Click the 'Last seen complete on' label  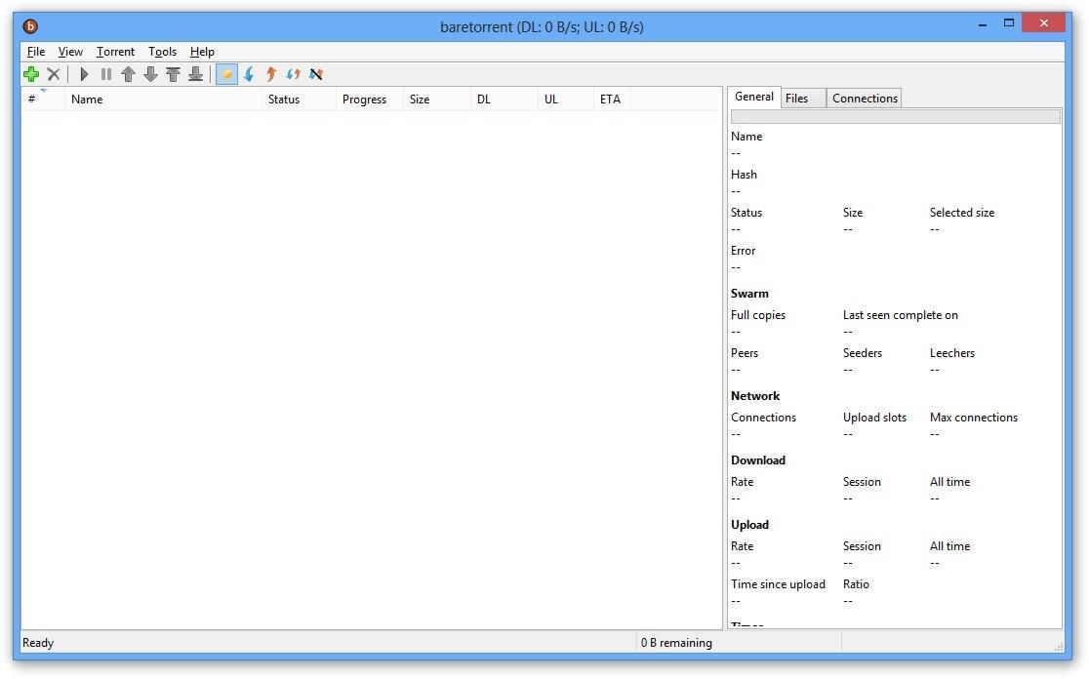(x=900, y=314)
